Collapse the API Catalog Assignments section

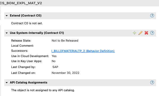[7, 83]
